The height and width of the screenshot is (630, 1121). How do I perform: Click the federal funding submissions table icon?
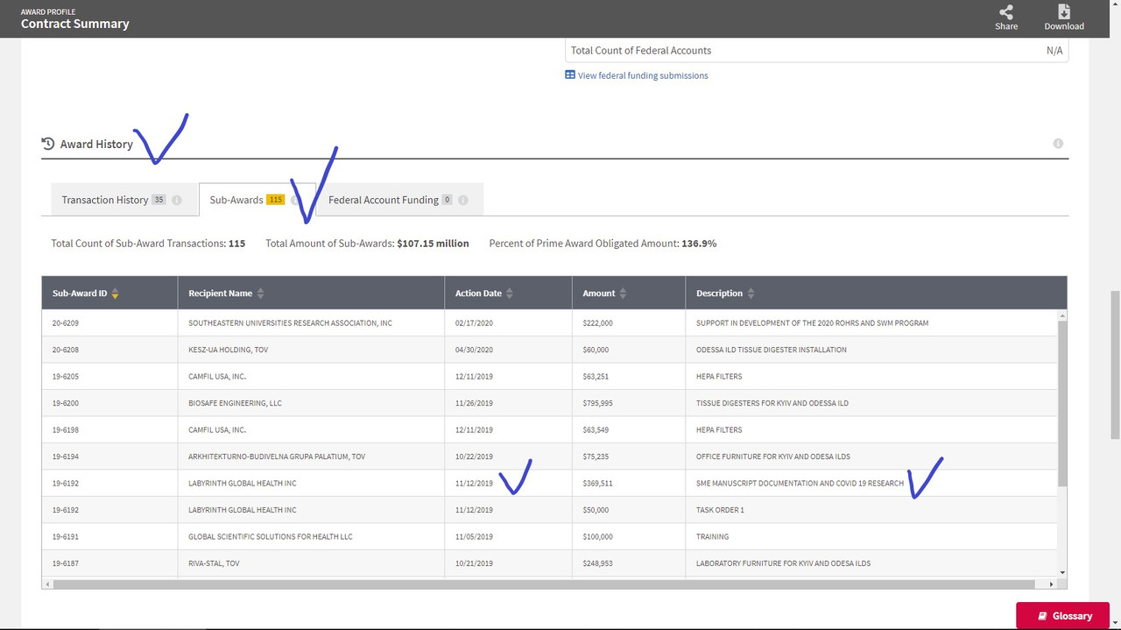tap(570, 75)
